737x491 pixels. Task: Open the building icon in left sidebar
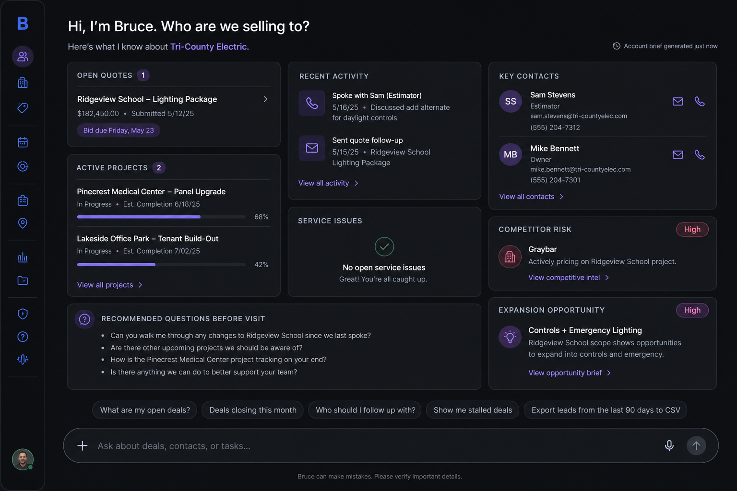click(x=23, y=82)
